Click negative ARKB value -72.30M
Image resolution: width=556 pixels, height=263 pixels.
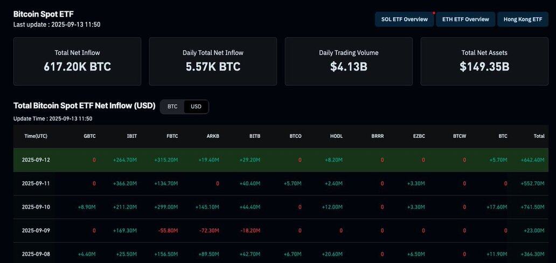click(209, 230)
